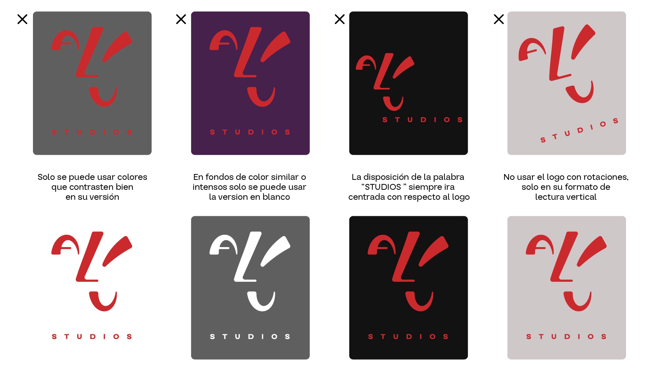Click the red U shape in purple card
Image resolution: width=659 pixels, height=371 pixels.
pos(261,96)
